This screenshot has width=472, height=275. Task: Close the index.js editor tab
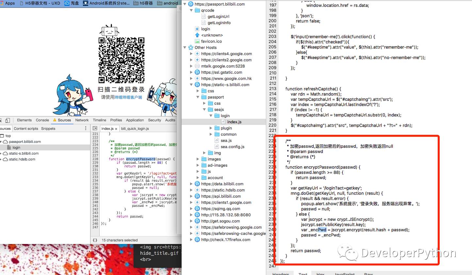pyautogui.click(x=116, y=129)
